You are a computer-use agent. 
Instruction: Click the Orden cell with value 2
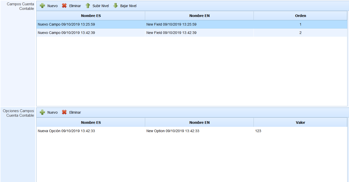point(300,33)
